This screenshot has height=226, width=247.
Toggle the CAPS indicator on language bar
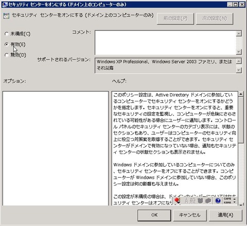point(227,199)
